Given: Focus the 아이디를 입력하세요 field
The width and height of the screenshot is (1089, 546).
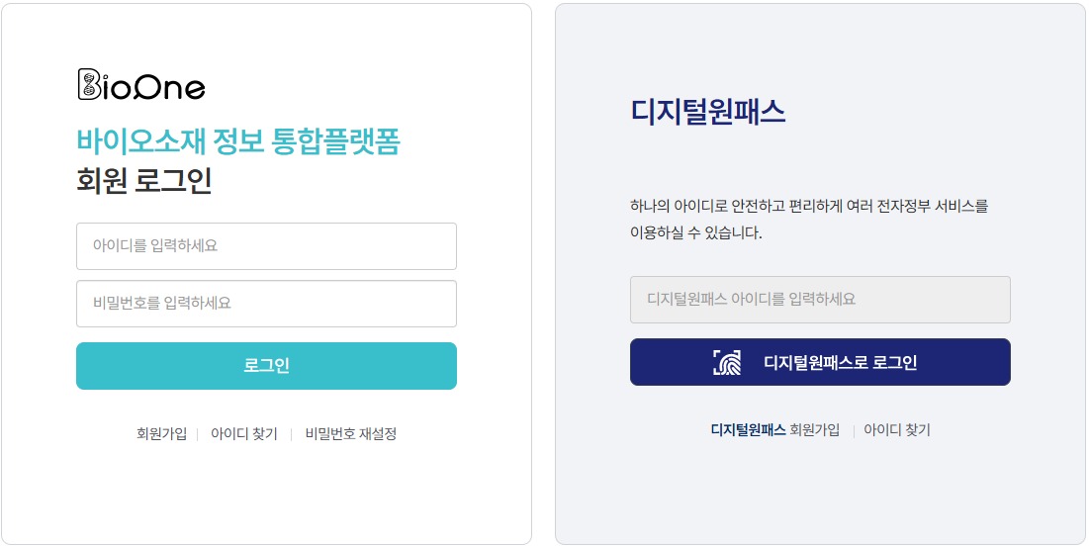Looking at the screenshot, I should pyautogui.click(x=266, y=246).
